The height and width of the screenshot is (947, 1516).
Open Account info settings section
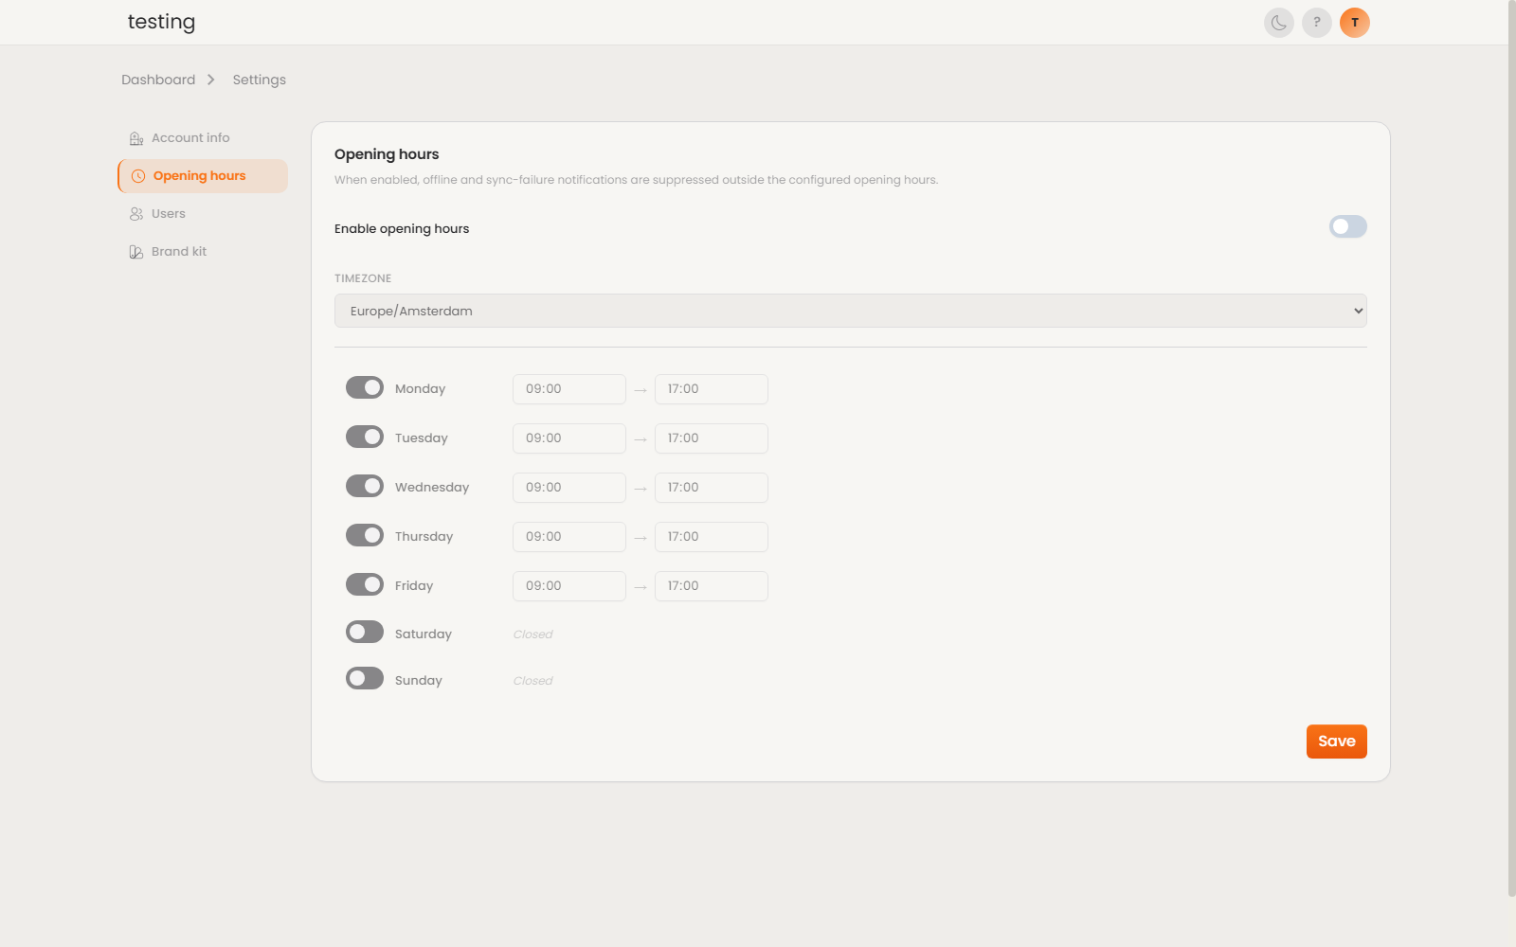pos(203,138)
